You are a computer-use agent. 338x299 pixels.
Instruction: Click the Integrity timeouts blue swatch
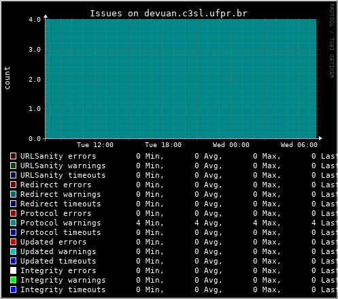13,289
